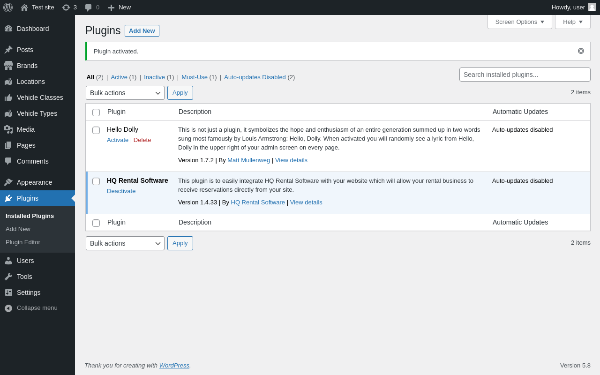Check the HQ Rental Software checkbox
600x375 pixels.
(x=96, y=181)
